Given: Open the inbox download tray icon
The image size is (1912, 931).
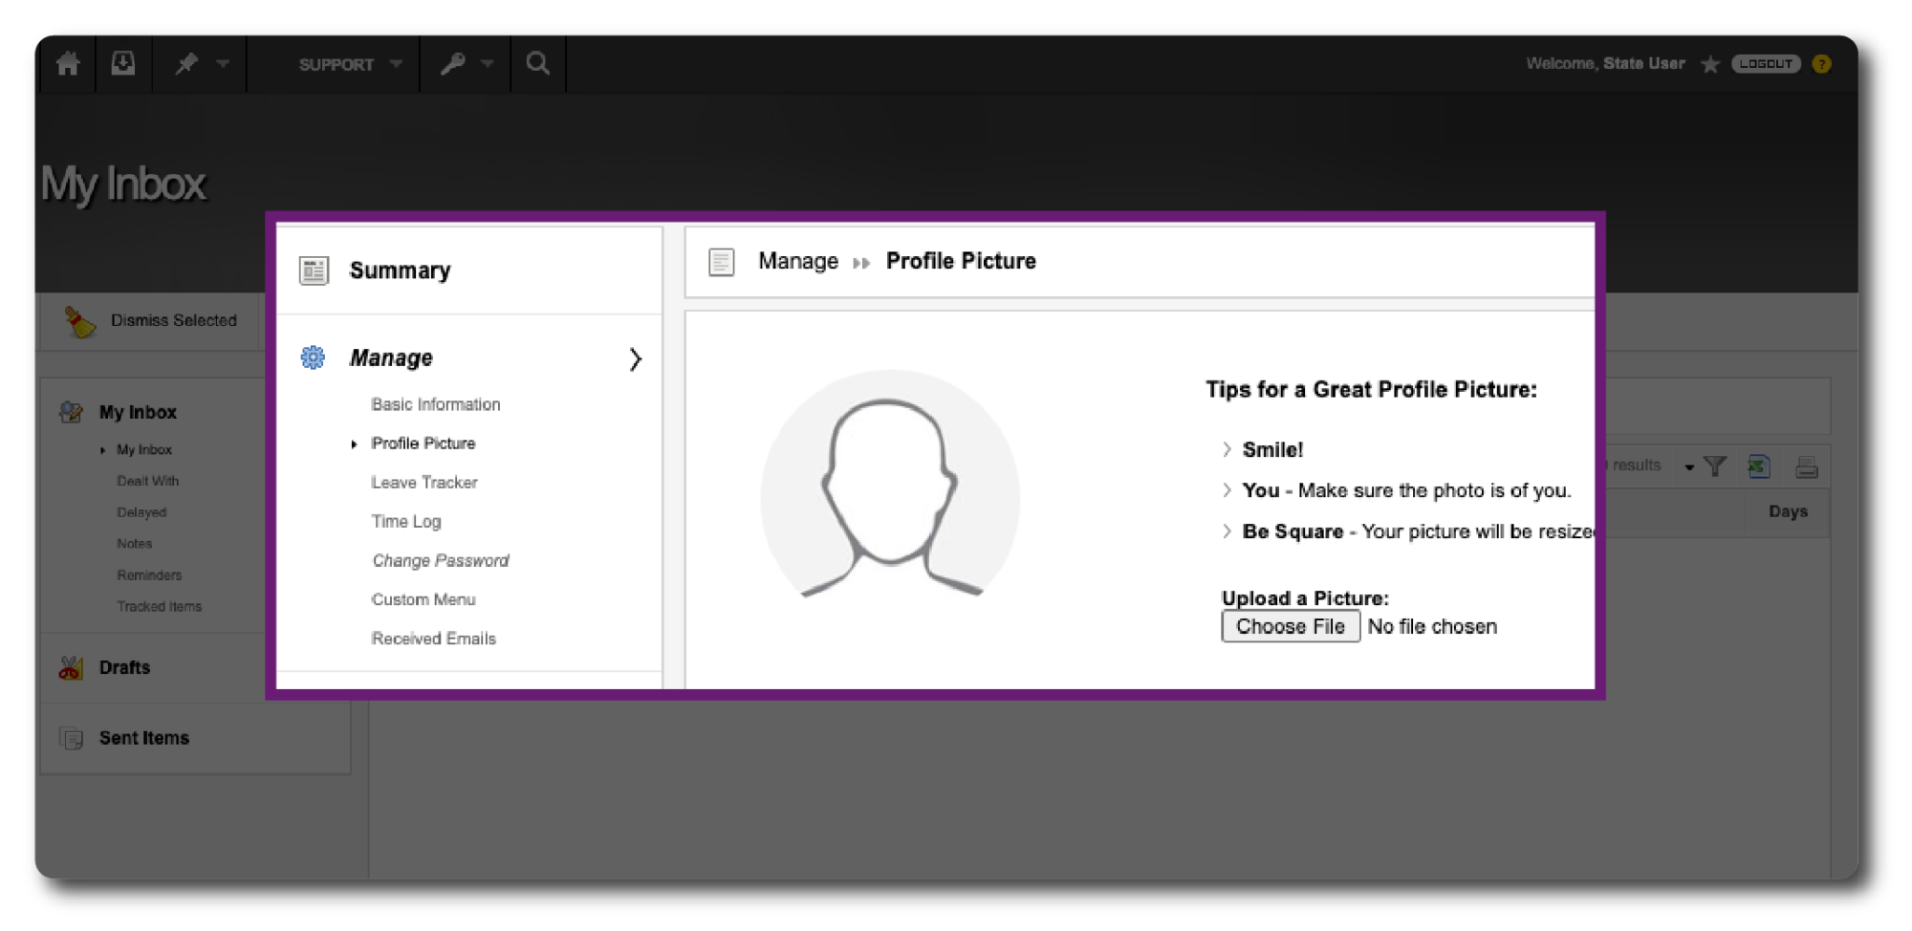Looking at the screenshot, I should click(123, 64).
